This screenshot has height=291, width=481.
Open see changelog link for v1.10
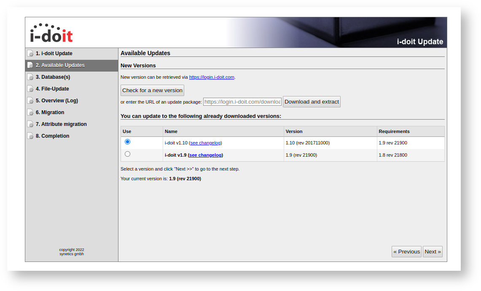[x=206, y=143]
